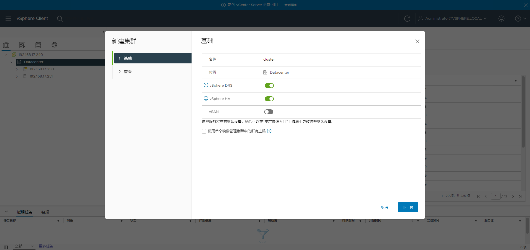Image resolution: width=530 pixels, height=250 pixels.
Task: Open the Storage inventory view
Action: 38,45
